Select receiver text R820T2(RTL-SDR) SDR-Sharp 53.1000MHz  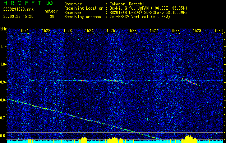click(x=148, y=13)
